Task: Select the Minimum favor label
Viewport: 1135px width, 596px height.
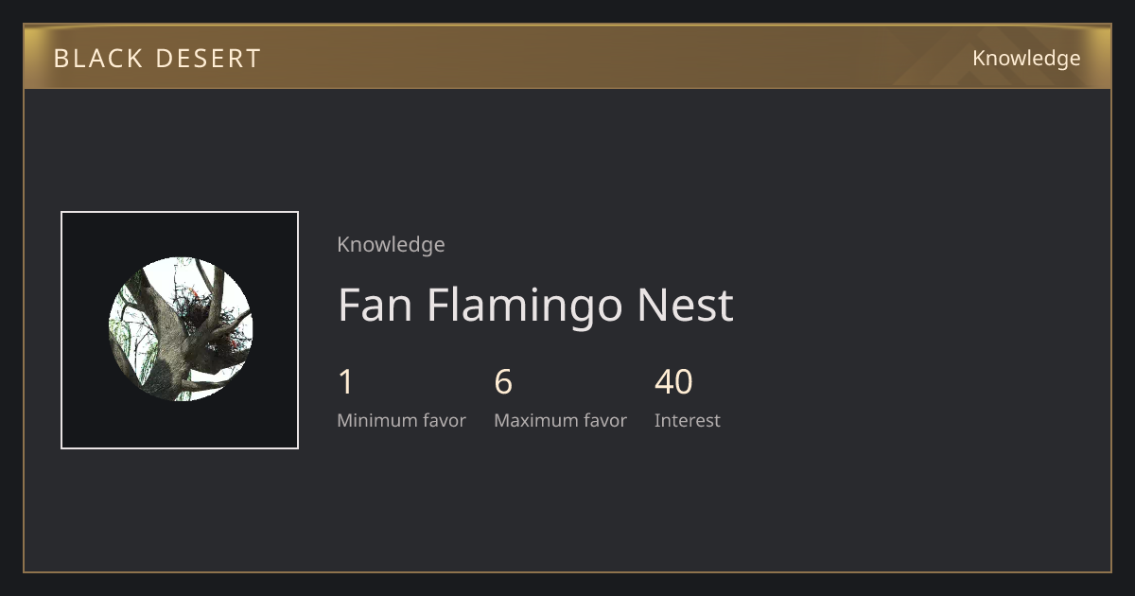Action: click(x=401, y=420)
